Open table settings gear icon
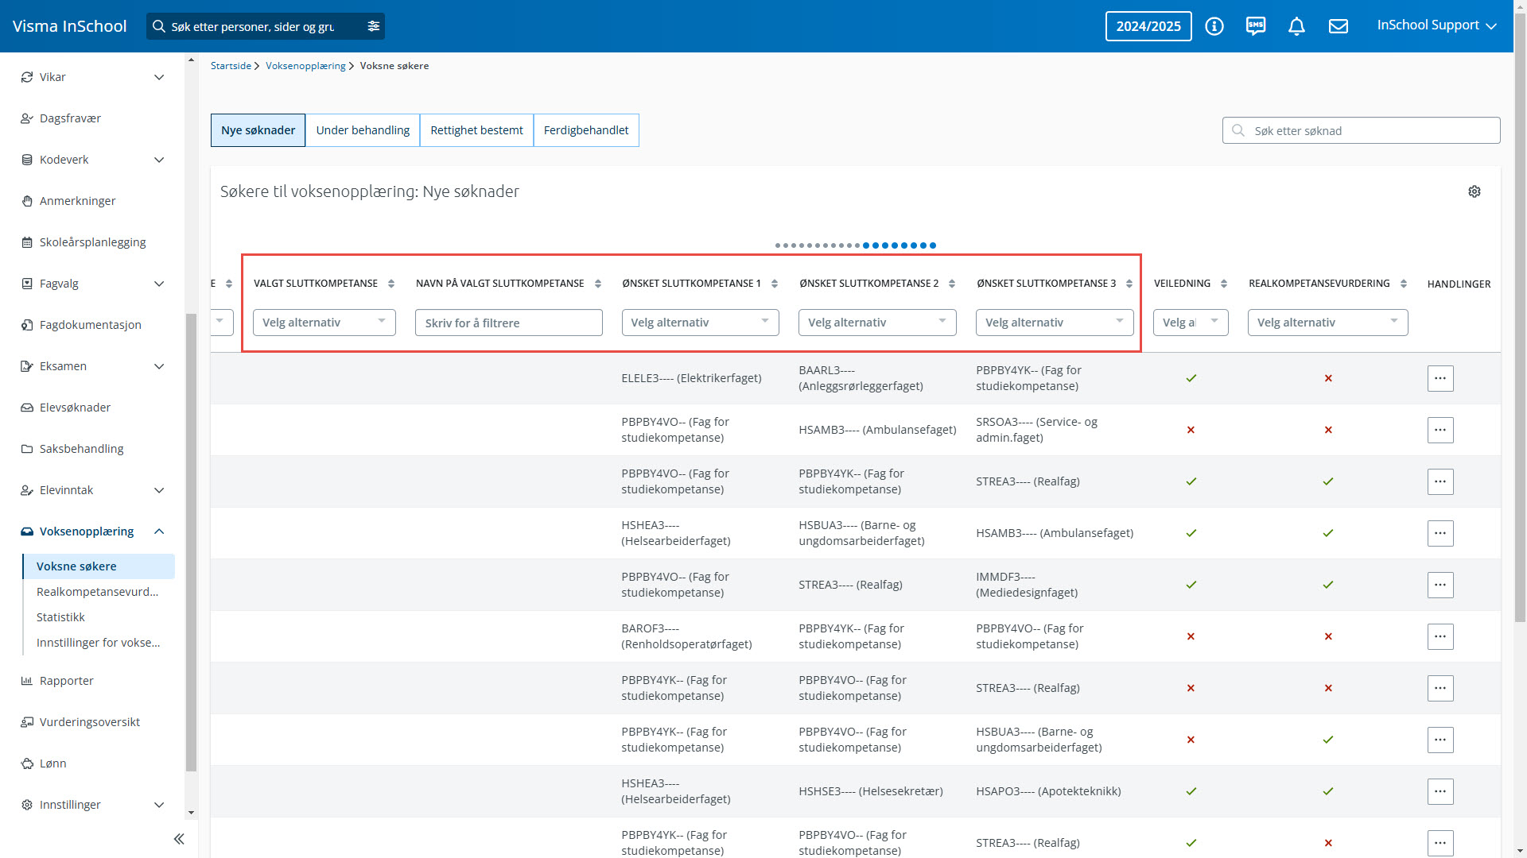This screenshot has width=1527, height=858. 1474,191
